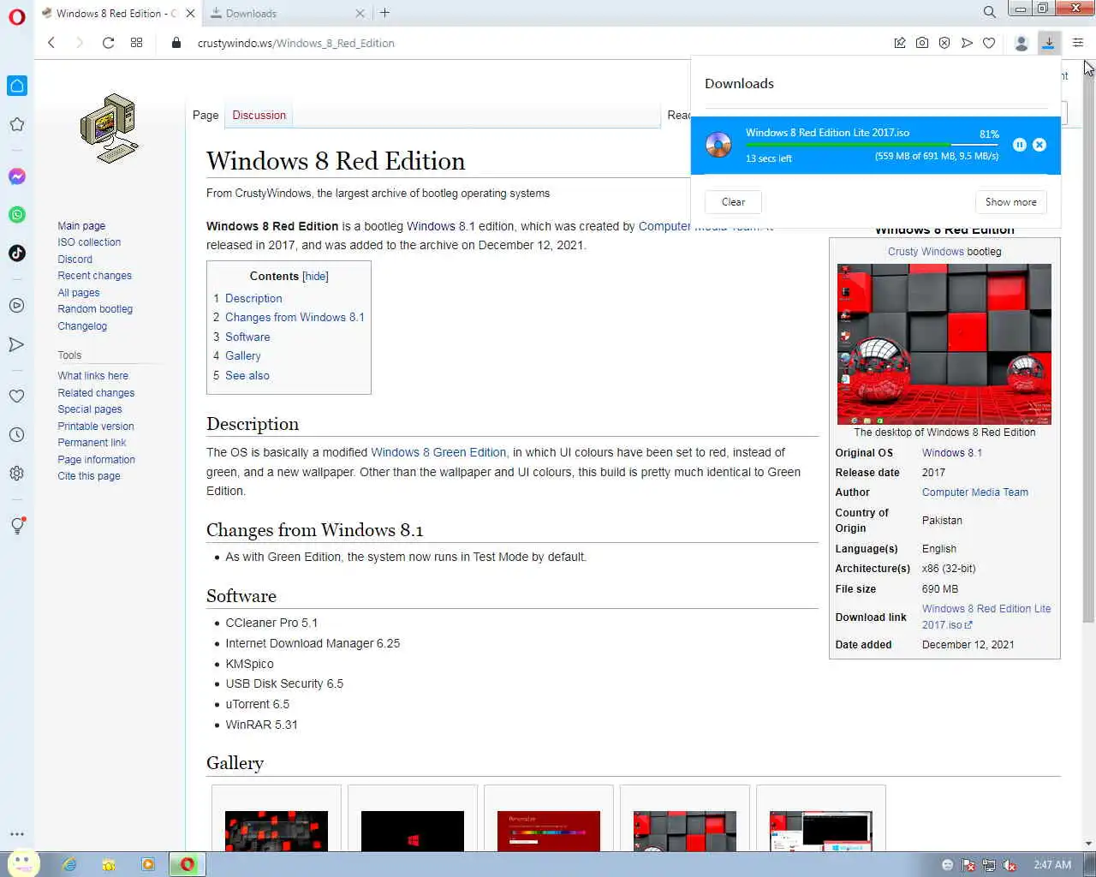Viewport: 1096px width, 877px height.
Task: Click the Clear downloads button
Action: (x=733, y=202)
